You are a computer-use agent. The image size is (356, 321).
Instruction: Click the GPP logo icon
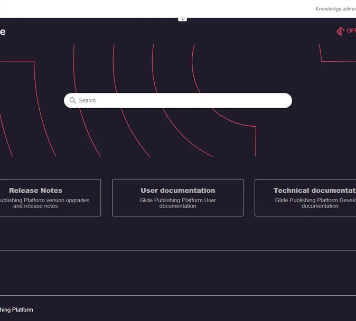coord(340,31)
